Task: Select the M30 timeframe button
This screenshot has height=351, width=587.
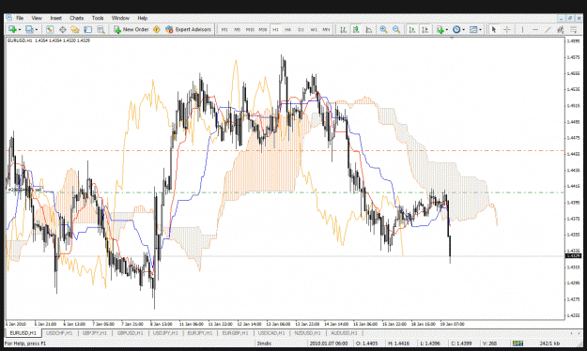Action: click(x=263, y=29)
